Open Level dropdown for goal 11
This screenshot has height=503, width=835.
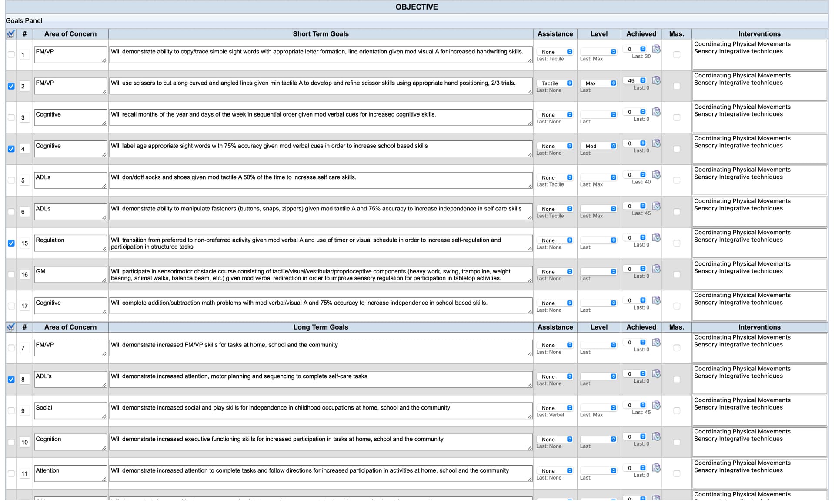point(599,471)
